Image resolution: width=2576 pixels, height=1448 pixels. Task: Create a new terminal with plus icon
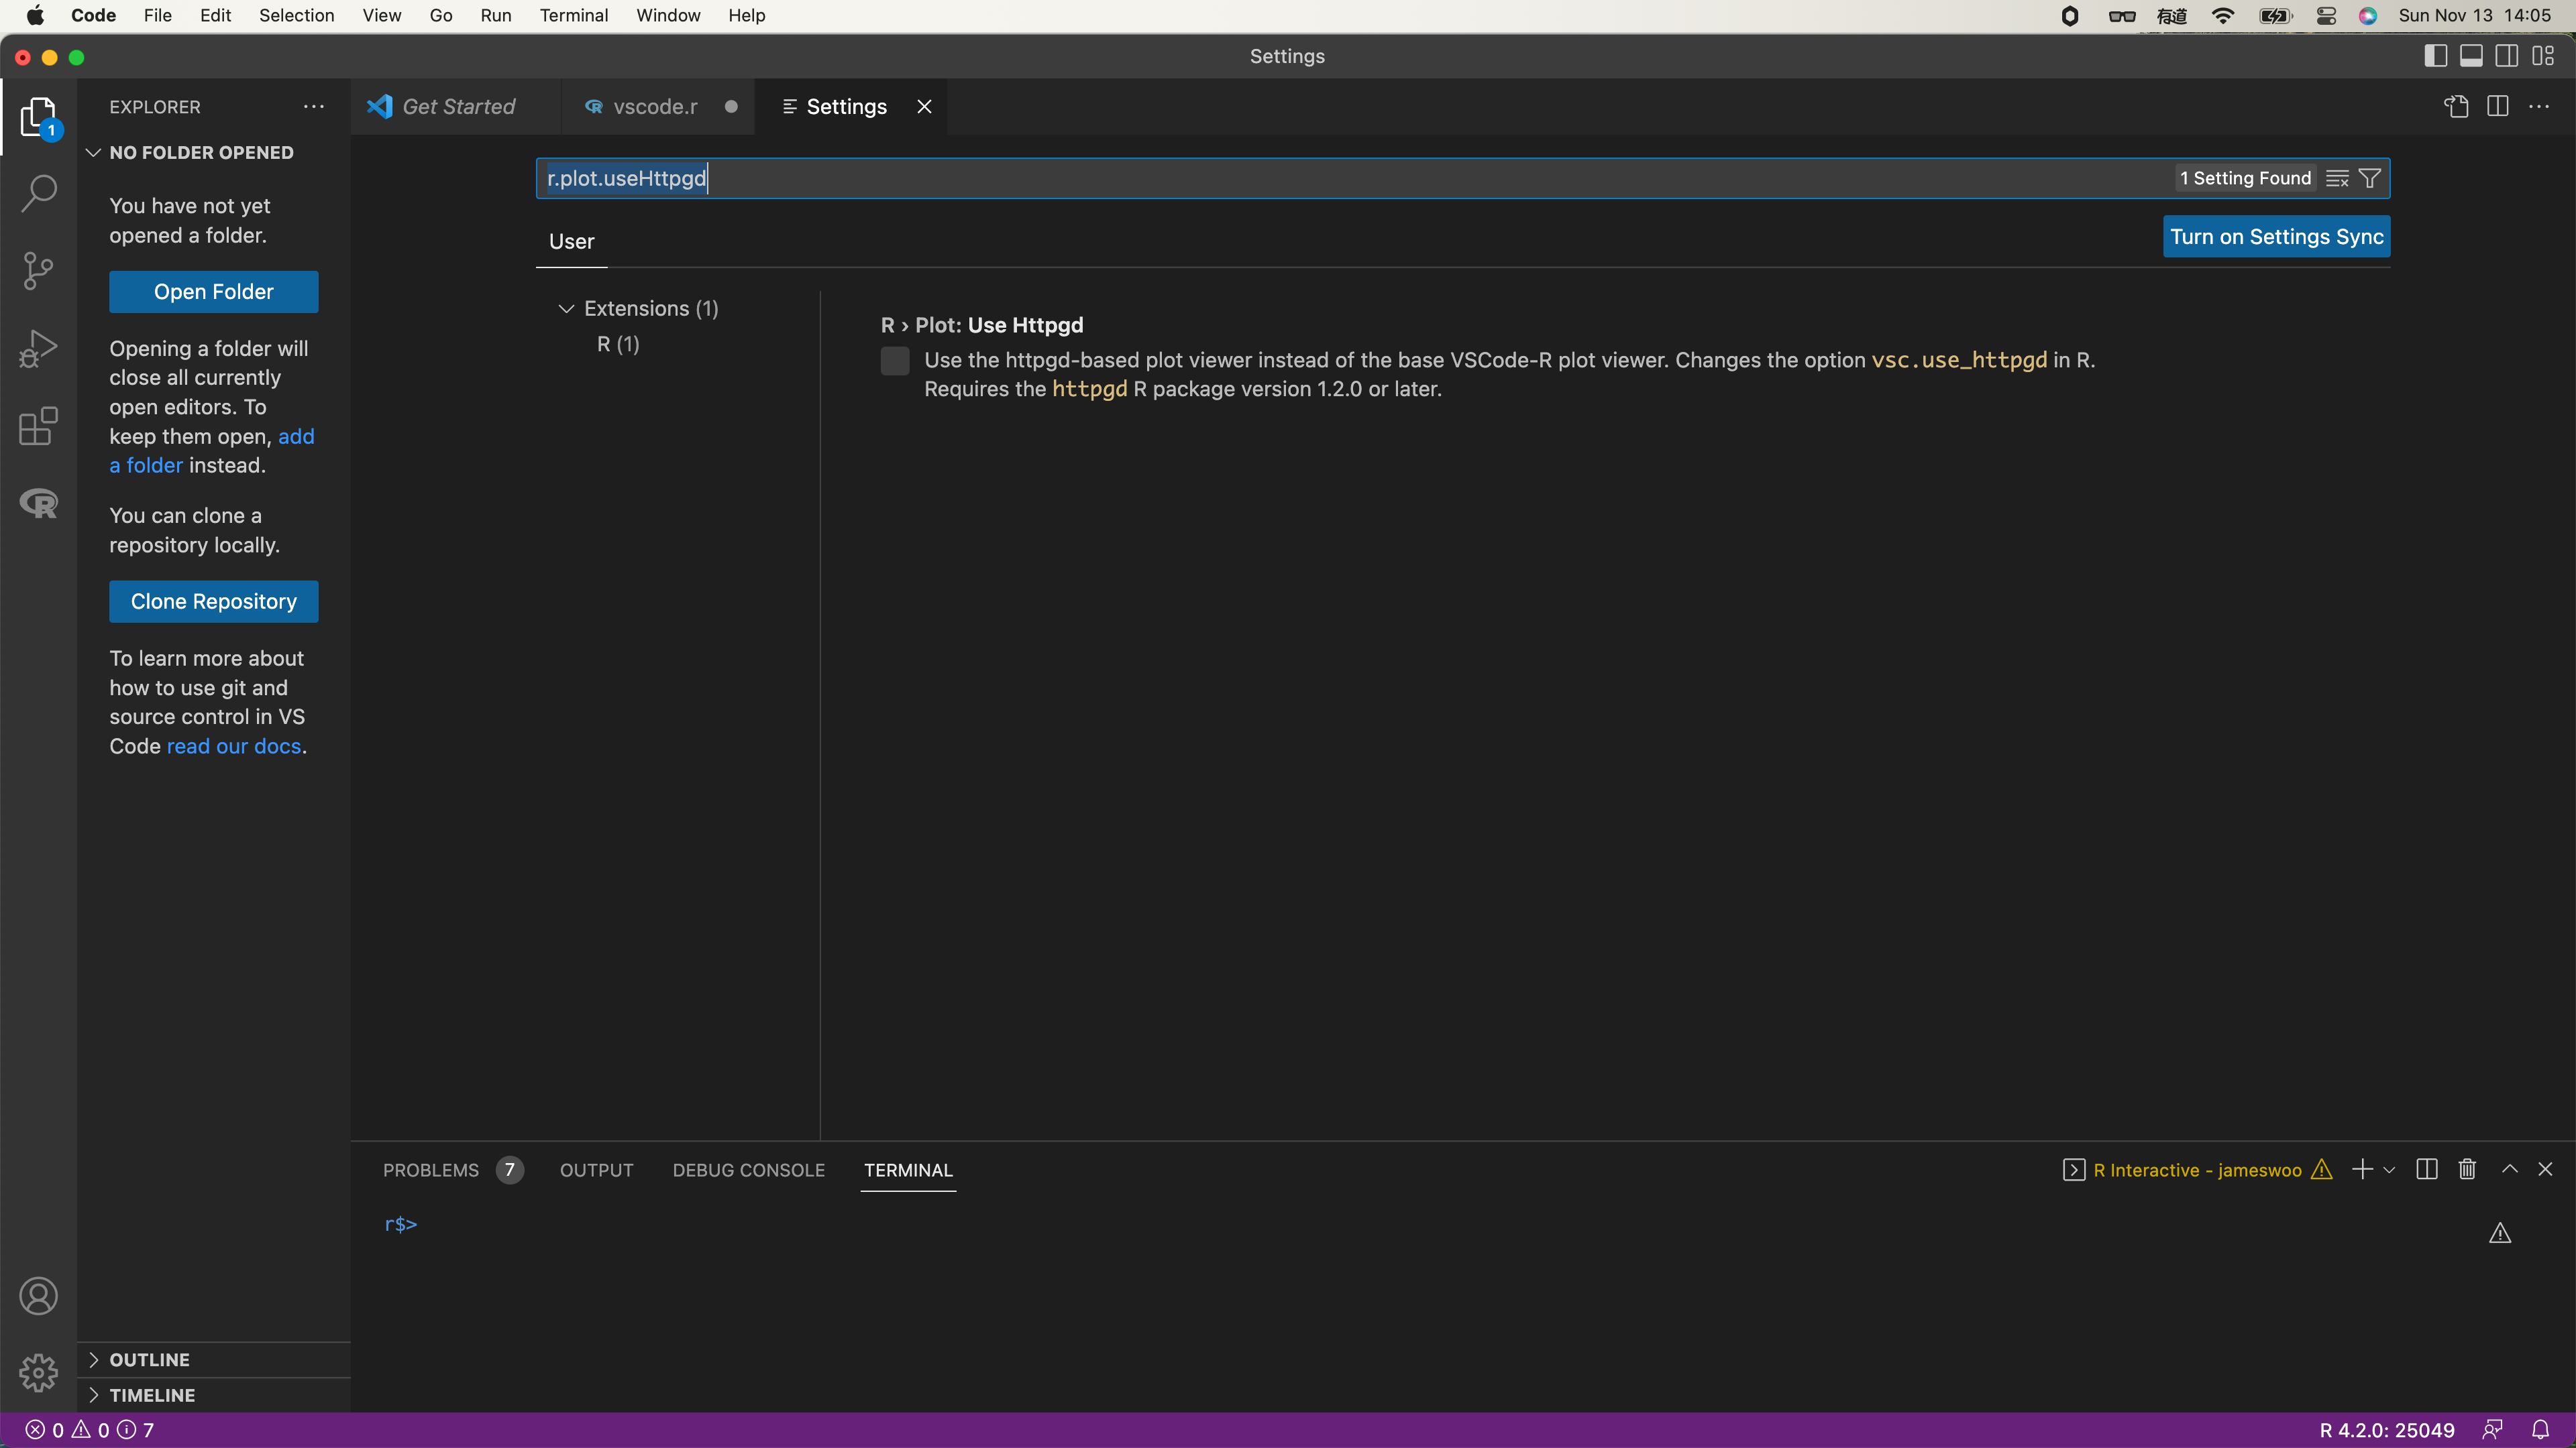2363,1168
